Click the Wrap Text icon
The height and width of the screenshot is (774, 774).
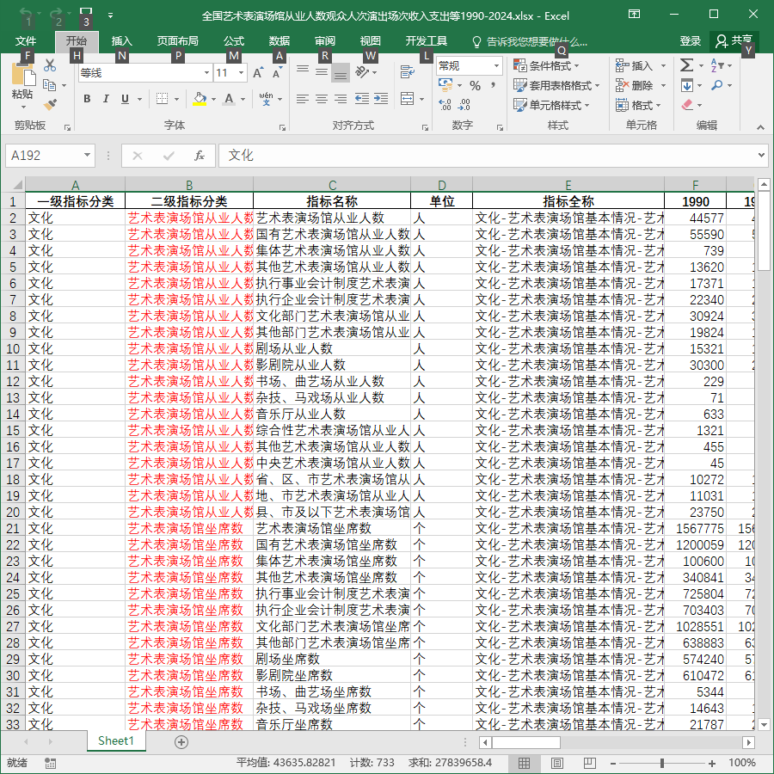pyautogui.click(x=408, y=72)
